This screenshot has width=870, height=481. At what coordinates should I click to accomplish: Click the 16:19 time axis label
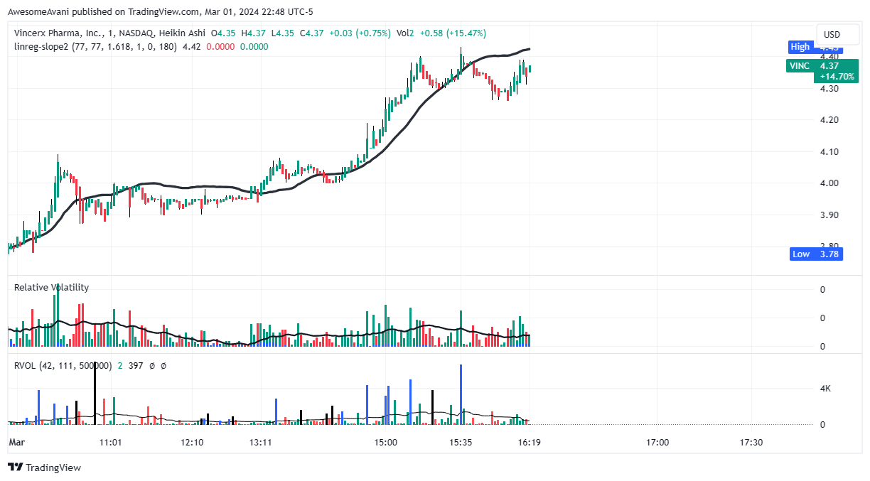coord(530,442)
